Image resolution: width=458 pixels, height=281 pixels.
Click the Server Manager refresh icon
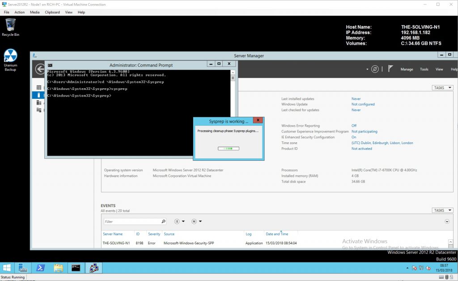(x=375, y=69)
